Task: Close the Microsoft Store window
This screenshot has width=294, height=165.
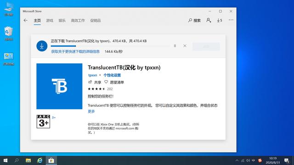Action: click(231, 11)
